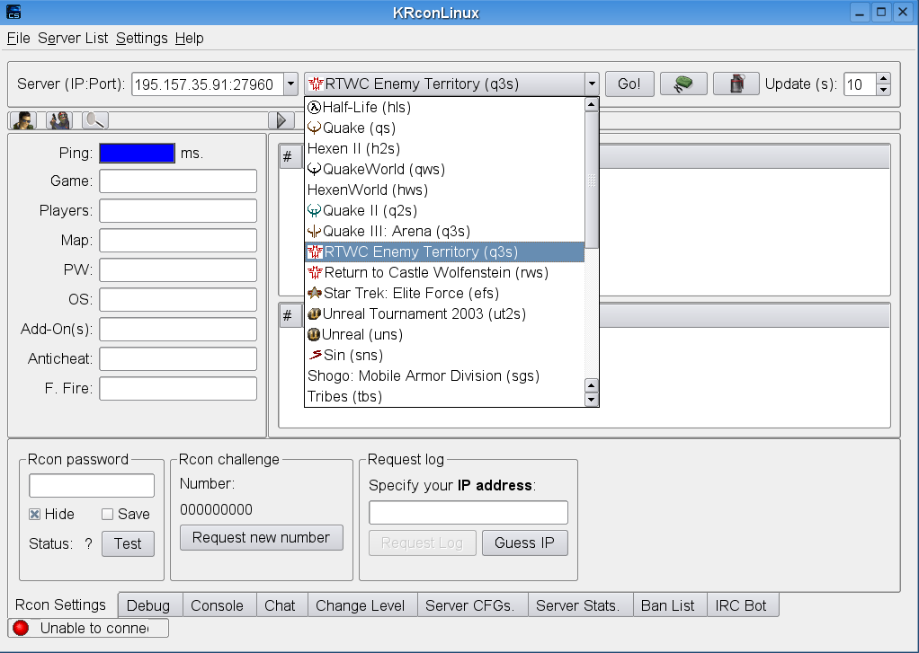Collapse the game type combo box arrow
The height and width of the screenshot is (653, 919).
(x=592, y=84)
